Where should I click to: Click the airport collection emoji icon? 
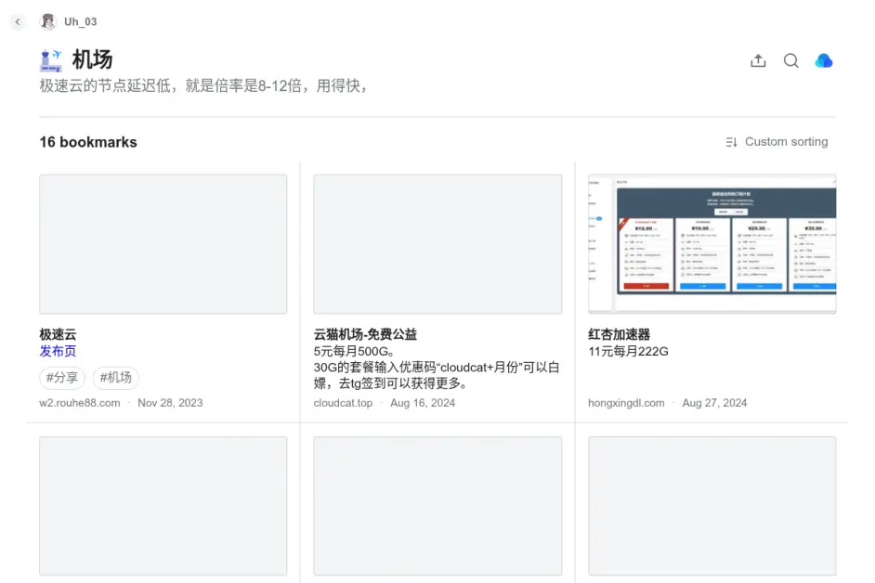51,60
